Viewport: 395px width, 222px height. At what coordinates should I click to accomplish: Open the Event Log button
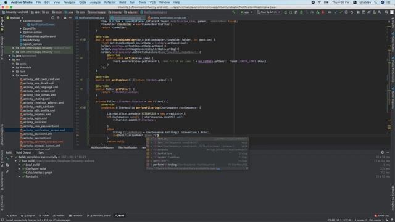pos(381,216)
